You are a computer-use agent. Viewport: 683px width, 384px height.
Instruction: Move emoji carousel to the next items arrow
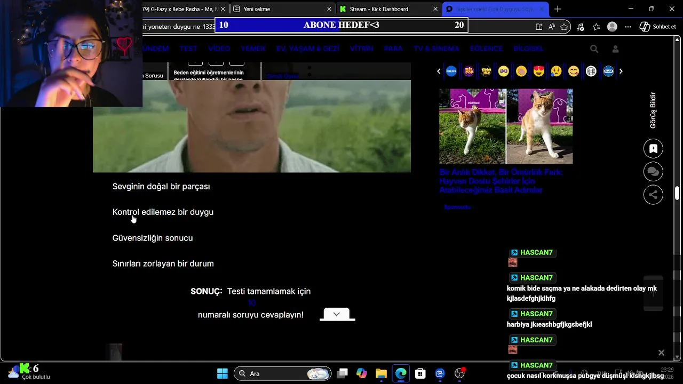[621, 71]
